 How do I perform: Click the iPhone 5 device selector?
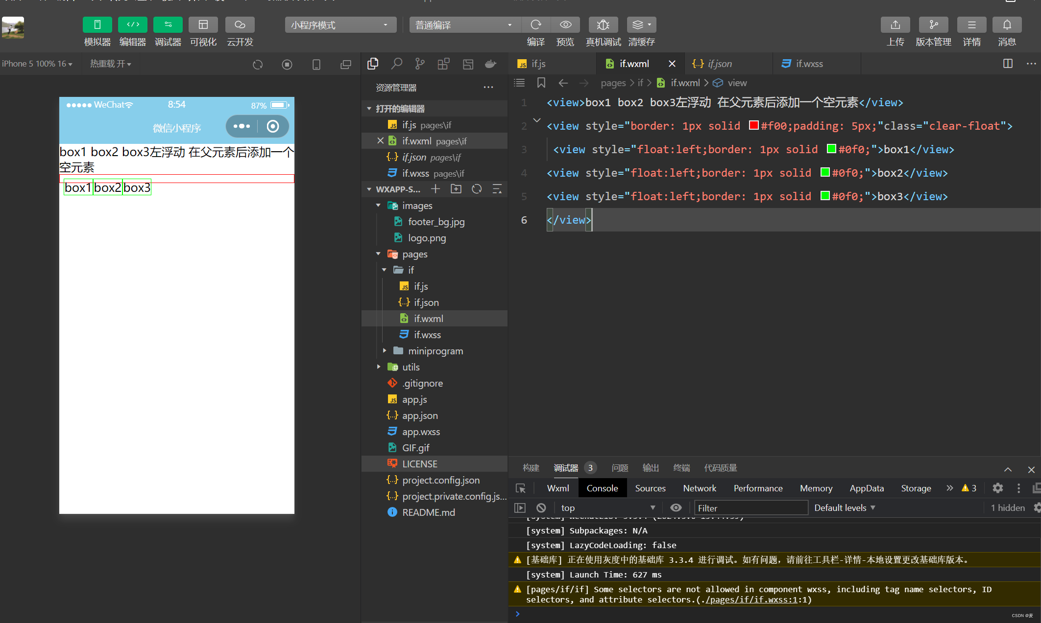click(37, 64)
